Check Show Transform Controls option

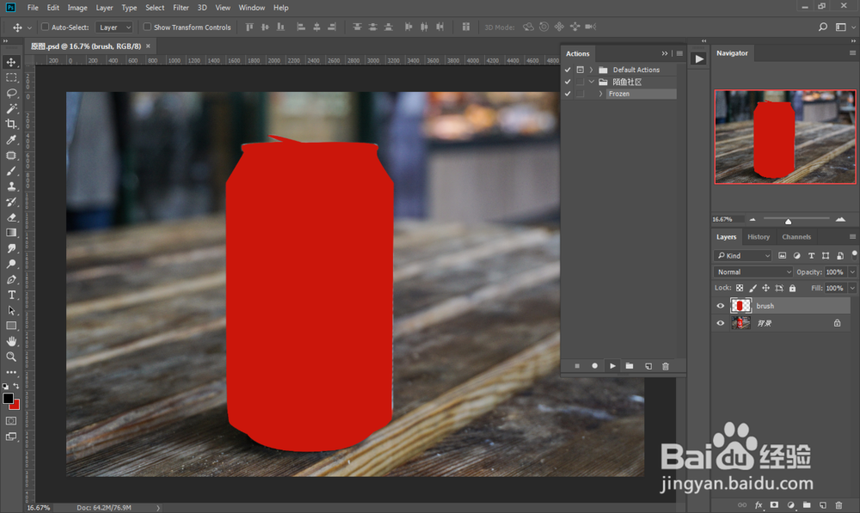coord(147,27)
